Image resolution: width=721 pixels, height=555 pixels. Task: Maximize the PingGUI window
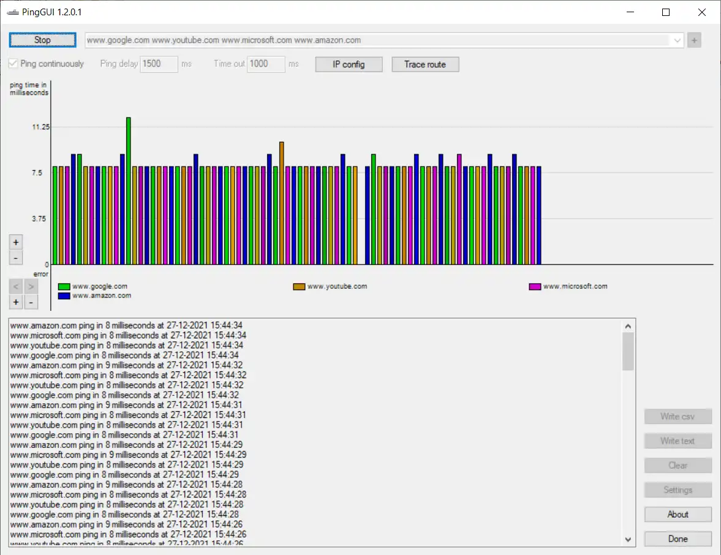(x=666, y=12)
